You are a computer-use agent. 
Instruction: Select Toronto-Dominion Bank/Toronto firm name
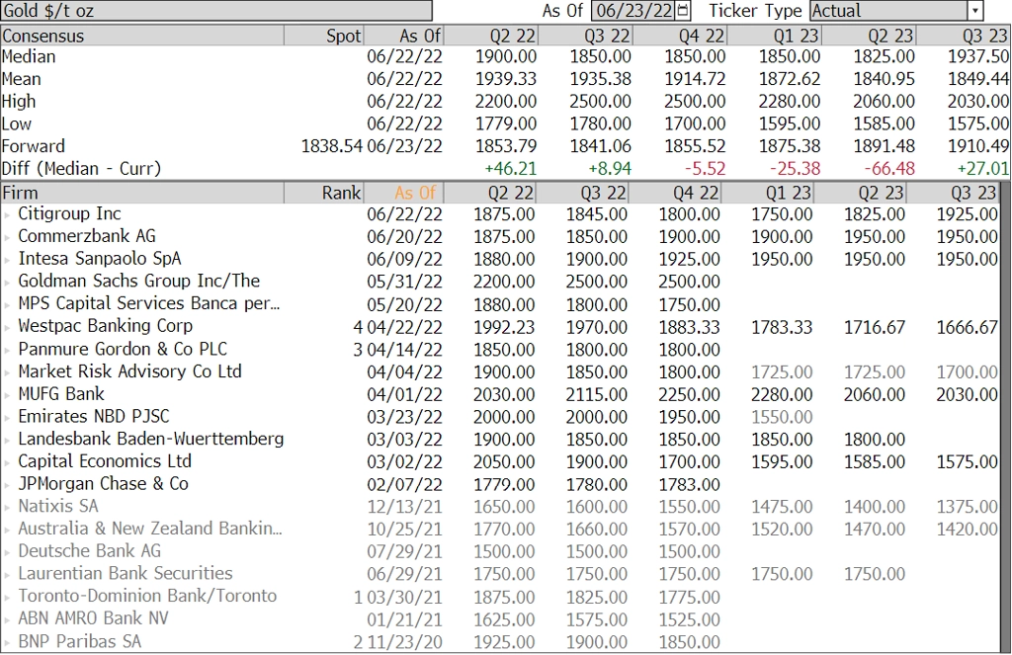point(147,597)
